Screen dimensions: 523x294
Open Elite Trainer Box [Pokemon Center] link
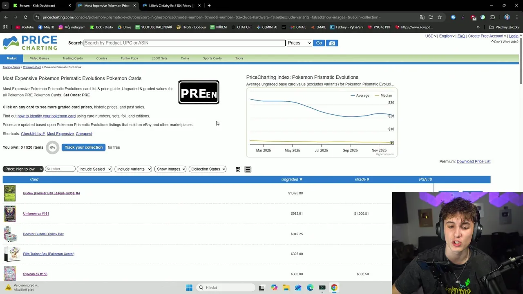click(49, 254)
